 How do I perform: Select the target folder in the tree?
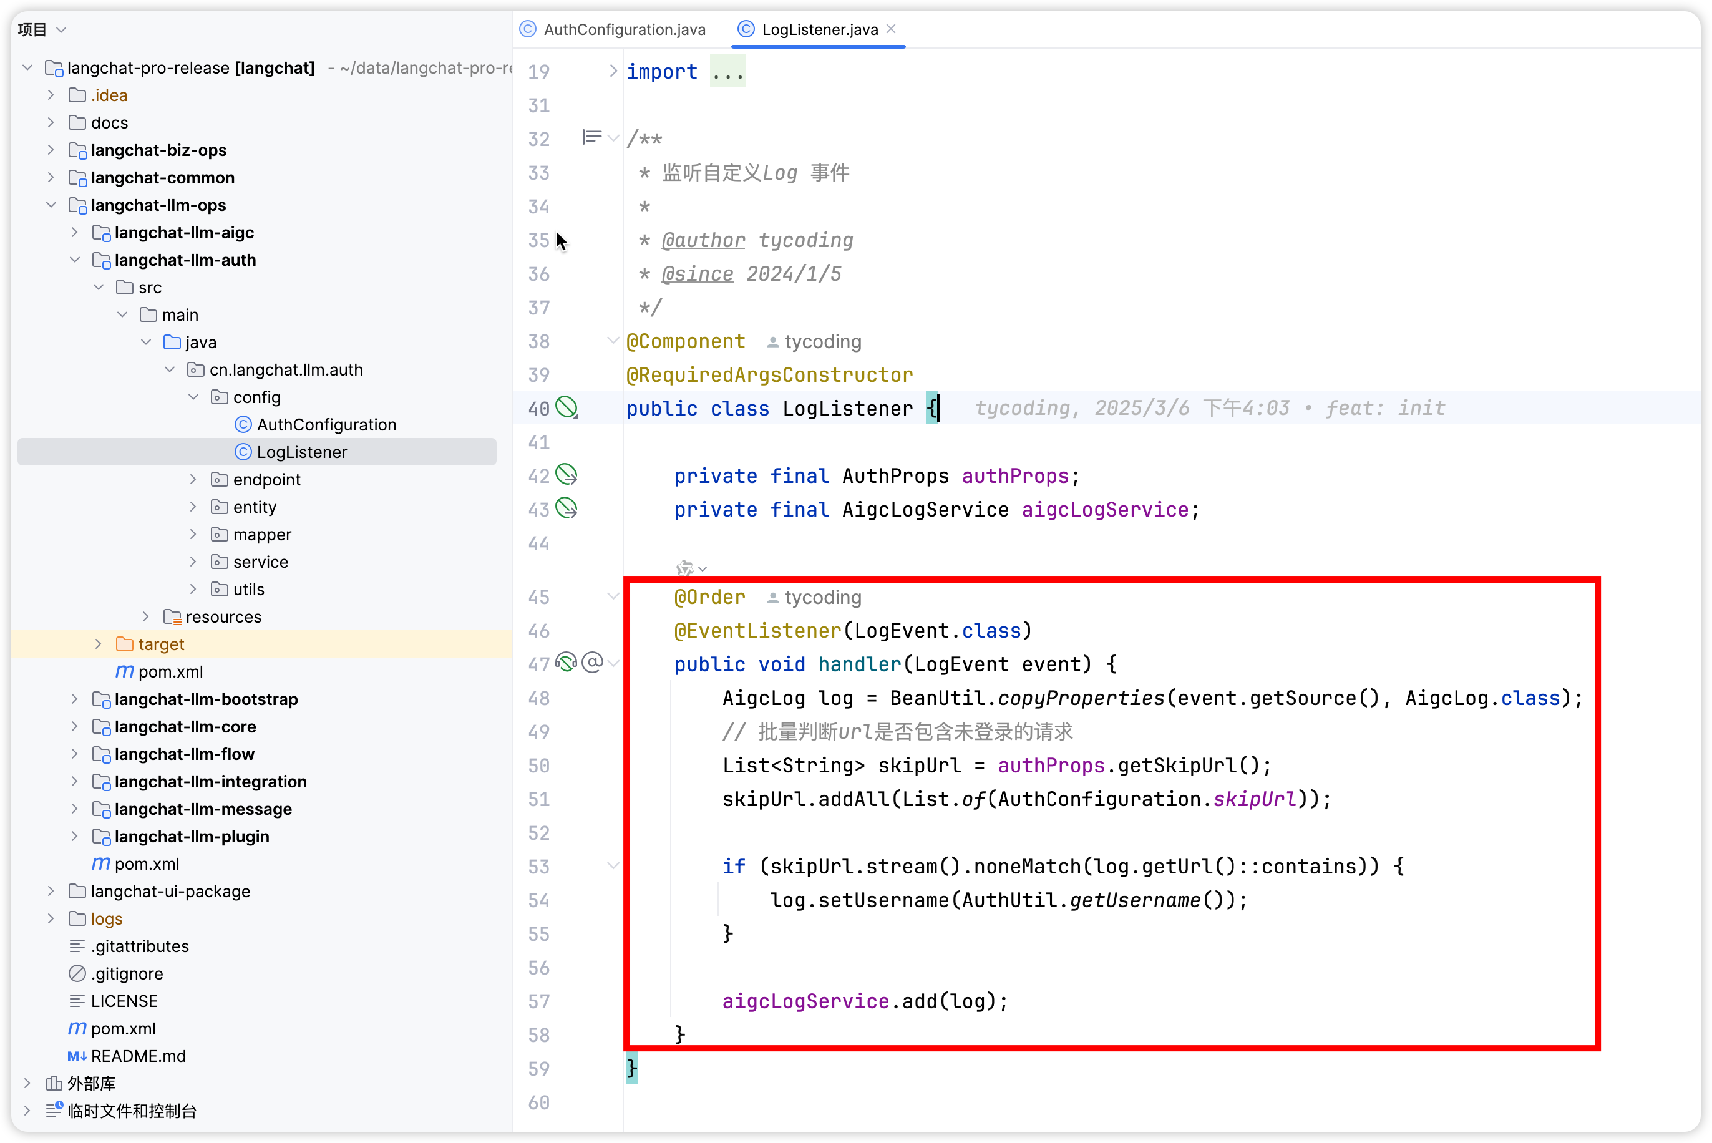(161, 644)
